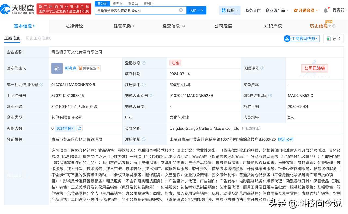Open the 法律诉讼 tab

coord(74,26)
